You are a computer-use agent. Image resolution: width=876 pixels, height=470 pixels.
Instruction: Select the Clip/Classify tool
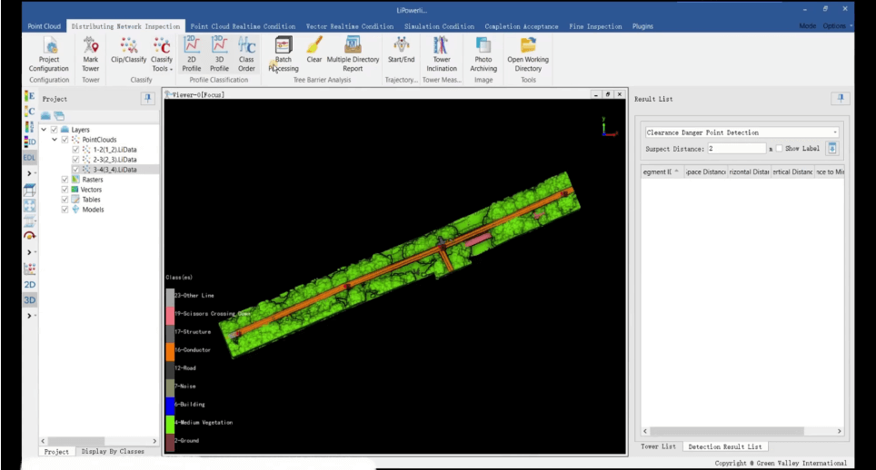tap(129, 54)
